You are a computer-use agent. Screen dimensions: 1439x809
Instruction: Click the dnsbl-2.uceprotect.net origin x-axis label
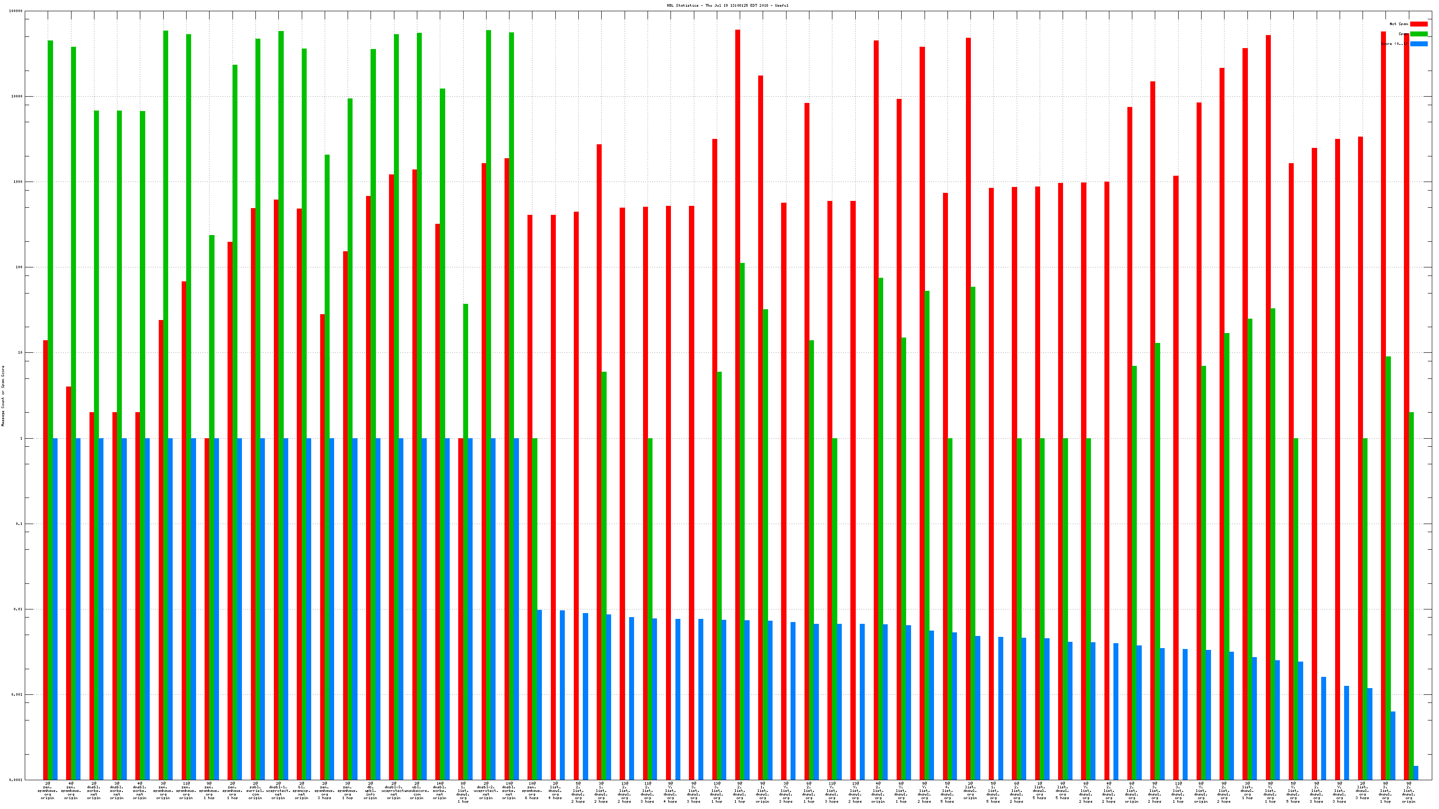pos(486,791)
